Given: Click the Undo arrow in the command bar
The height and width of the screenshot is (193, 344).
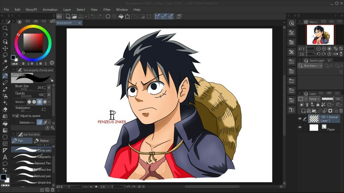Looking at the screenshot, I should [93, 16].
